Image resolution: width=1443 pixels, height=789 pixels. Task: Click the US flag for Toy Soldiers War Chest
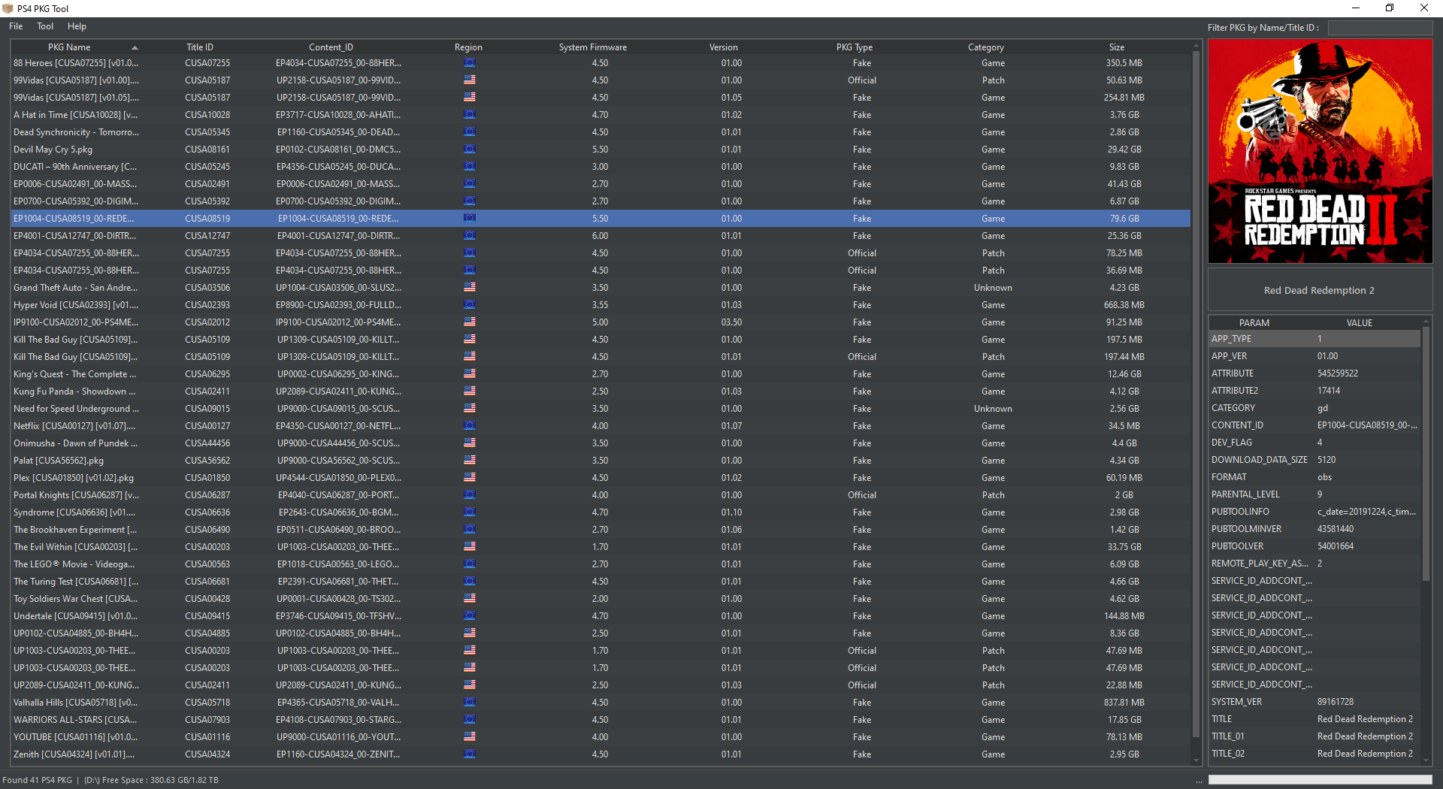point(470,599)
